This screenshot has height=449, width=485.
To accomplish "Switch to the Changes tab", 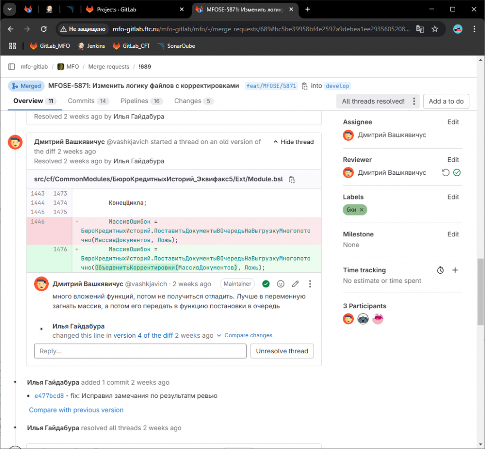I will point(194,101).
